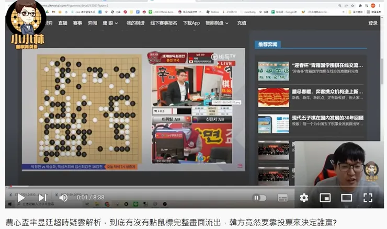Screen dimensions: 387x229
Task: Open the green LINE icon in the taskbar
Action: 135,204
